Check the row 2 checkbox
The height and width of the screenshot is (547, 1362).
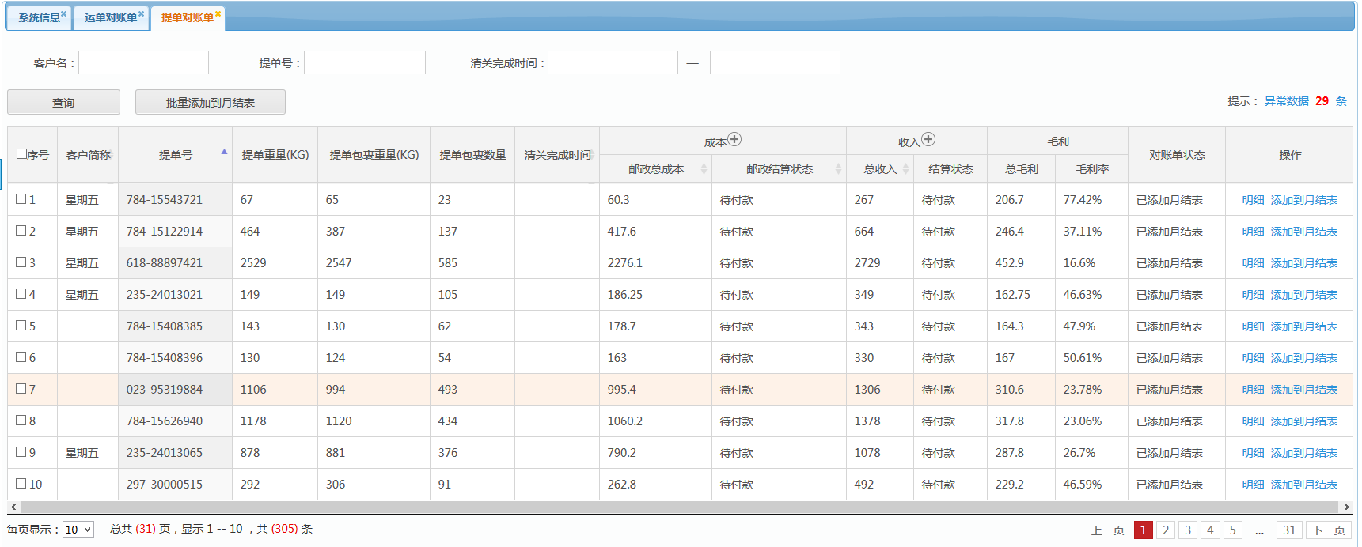(21, 231)
